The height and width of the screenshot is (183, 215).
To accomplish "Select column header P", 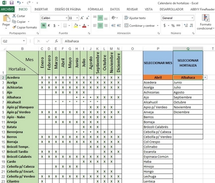I will click(158, 48).
